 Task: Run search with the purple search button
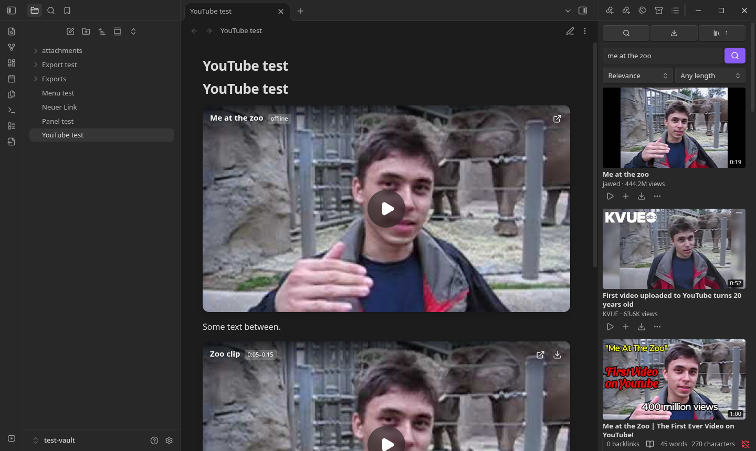click(x=735, y=56)
